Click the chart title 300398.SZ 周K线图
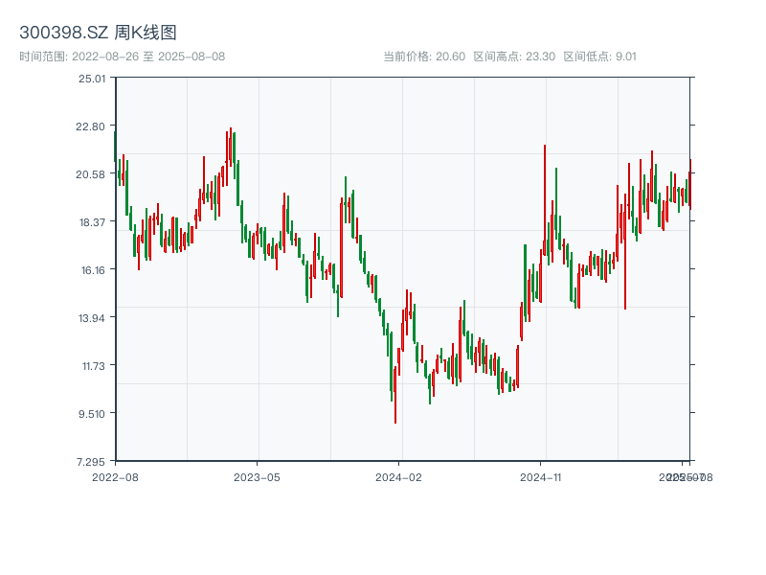This screenshot has width=766, height=575. coord(98,33)
